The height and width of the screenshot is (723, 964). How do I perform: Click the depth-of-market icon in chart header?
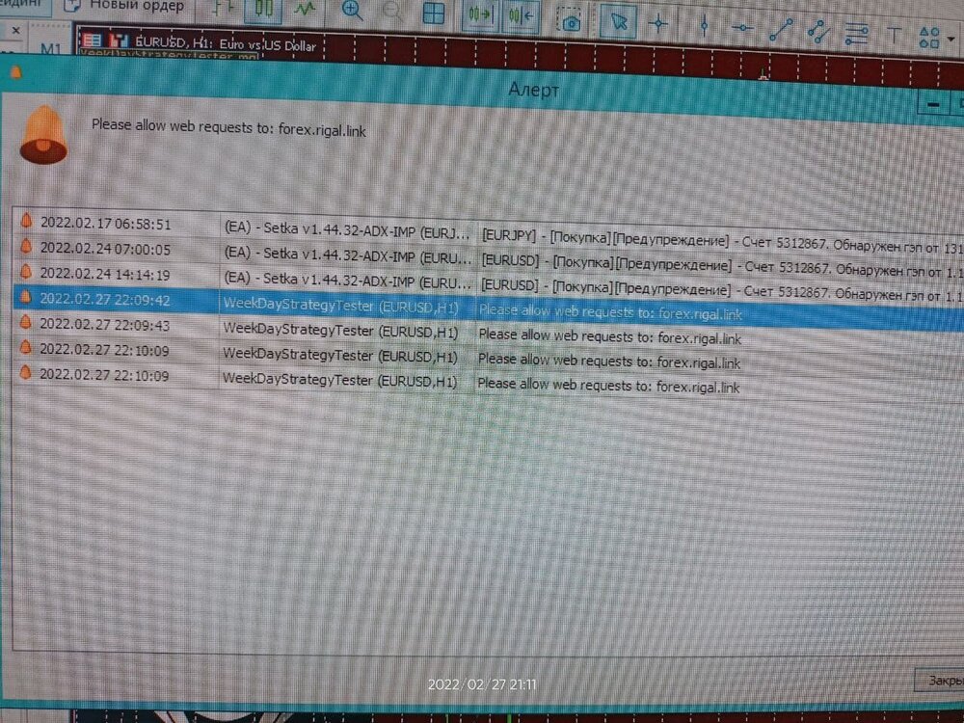click(x=93, y=40)
